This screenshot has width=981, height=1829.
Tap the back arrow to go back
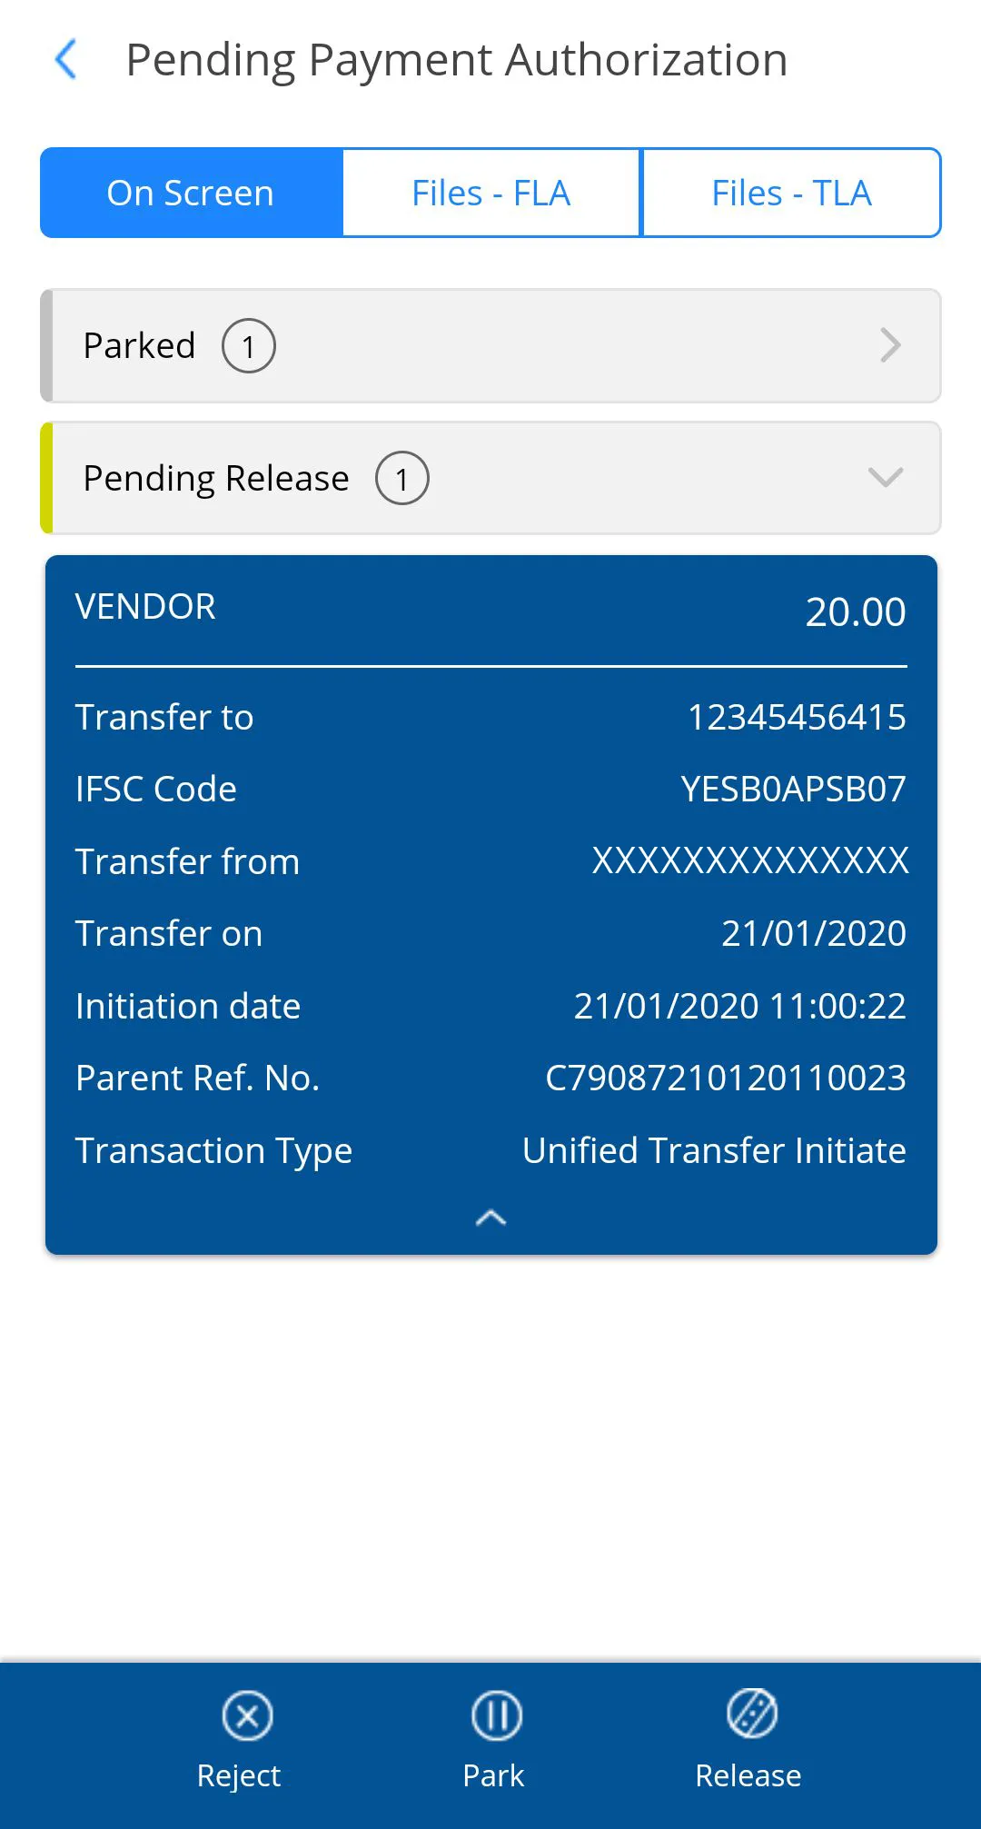pos(64,60)
